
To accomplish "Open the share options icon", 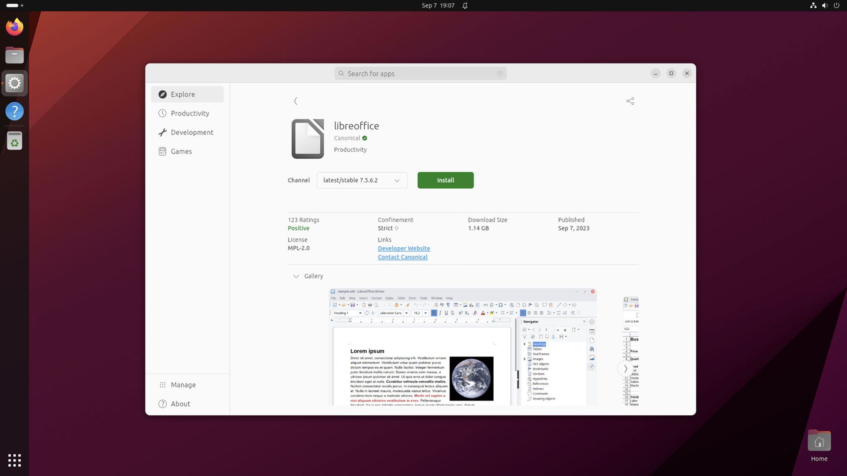I will (630, 101).
